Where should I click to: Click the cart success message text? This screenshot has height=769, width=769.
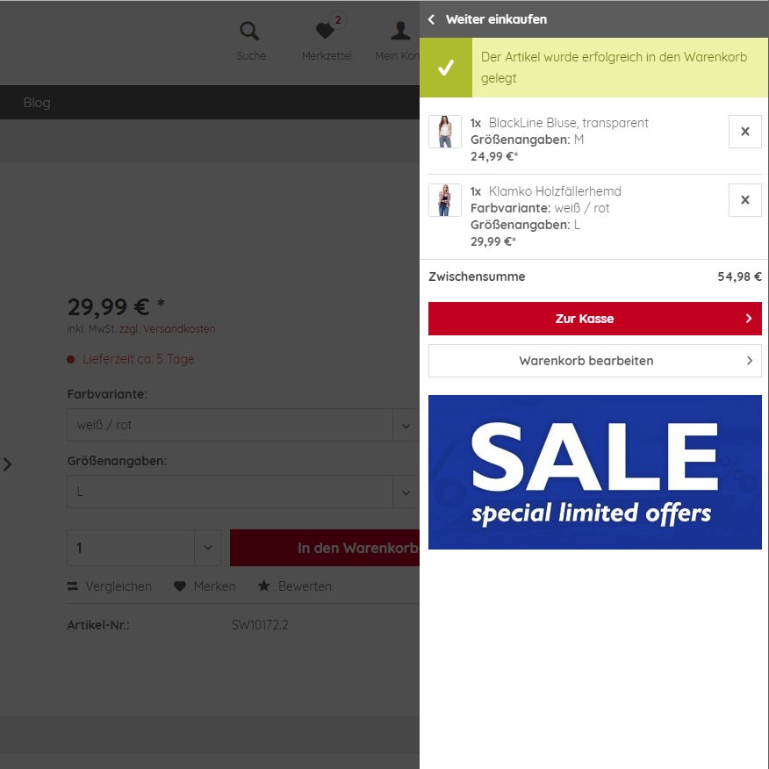pyautogui.click(x=614, y=68)
